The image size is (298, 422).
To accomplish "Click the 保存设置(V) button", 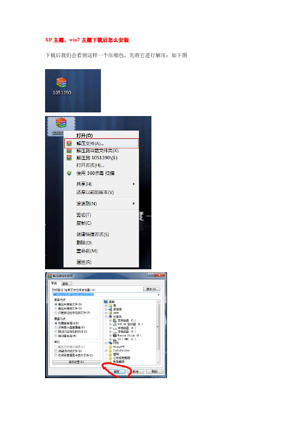I will [x=76, y=362].
